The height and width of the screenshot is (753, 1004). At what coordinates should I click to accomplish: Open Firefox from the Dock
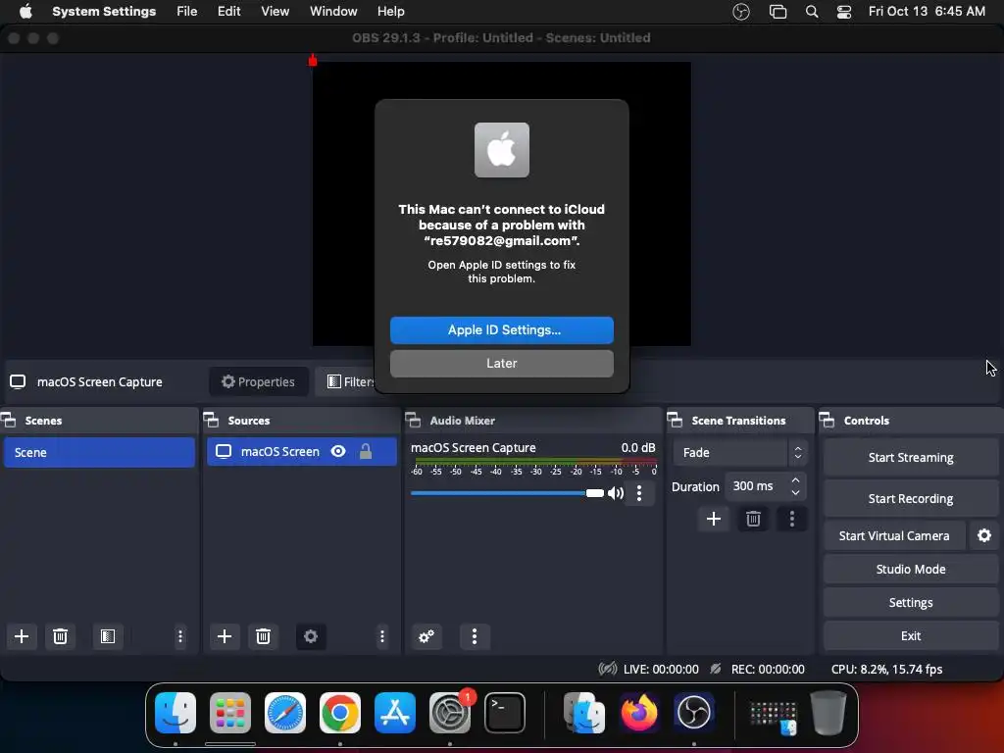pyautogui.click(x=639, y=712)
